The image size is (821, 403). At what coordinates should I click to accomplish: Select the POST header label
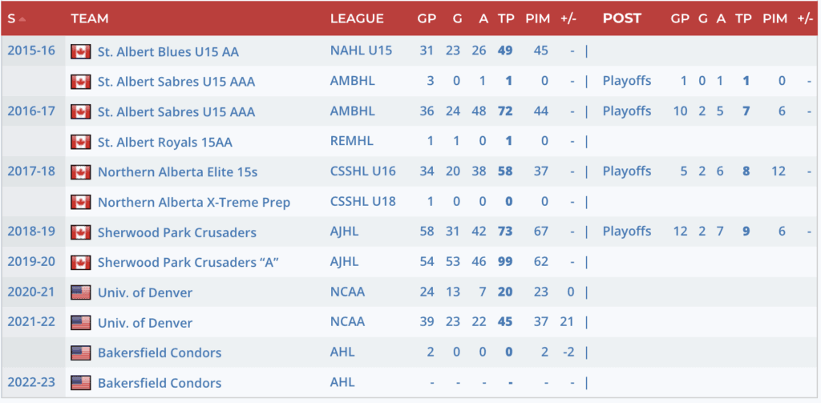point(623,18)
